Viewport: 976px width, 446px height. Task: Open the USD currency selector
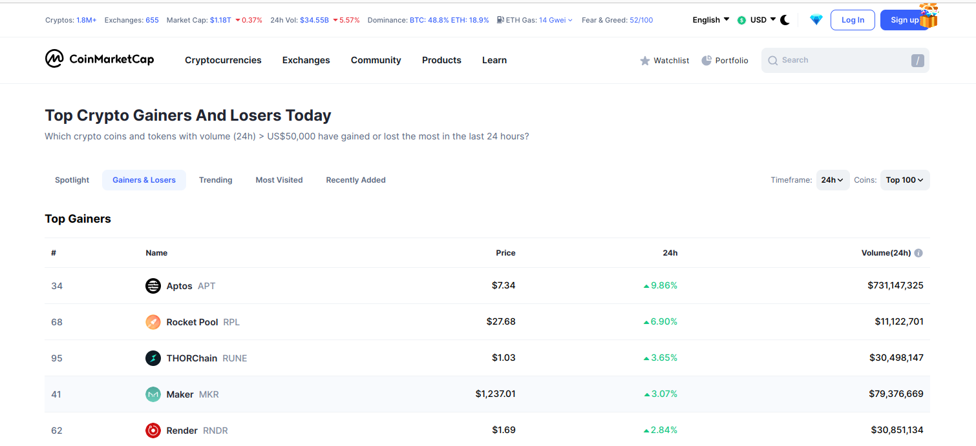pos(757,20)
